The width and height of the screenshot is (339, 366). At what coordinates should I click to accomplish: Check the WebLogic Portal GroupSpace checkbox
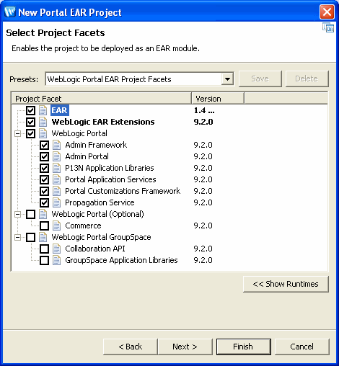(30, 237)
